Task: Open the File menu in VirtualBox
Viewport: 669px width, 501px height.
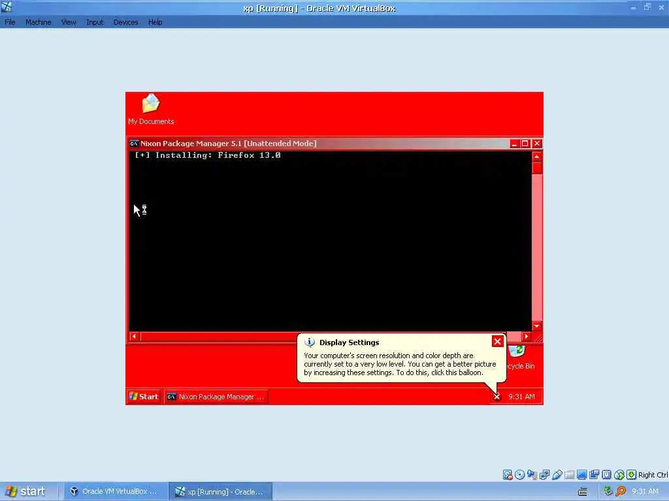Action: 10,22
